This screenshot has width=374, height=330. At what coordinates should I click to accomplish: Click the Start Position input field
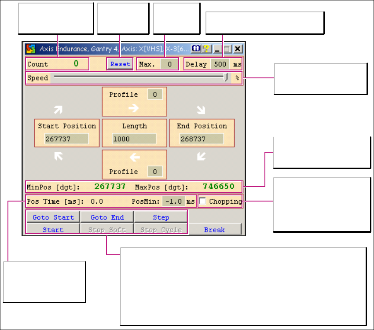(x=66, y=139)
